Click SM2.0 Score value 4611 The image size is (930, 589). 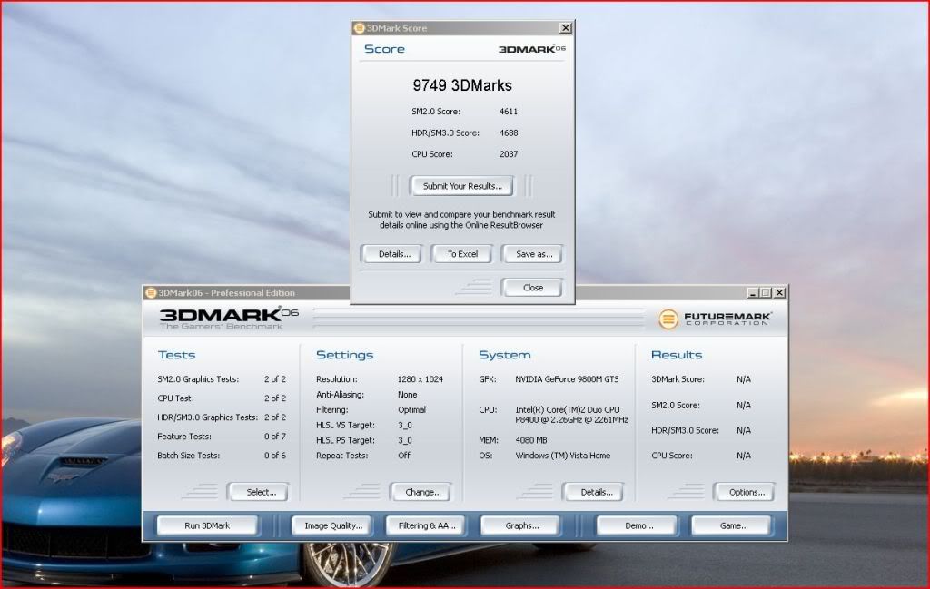tap(509, 112)
